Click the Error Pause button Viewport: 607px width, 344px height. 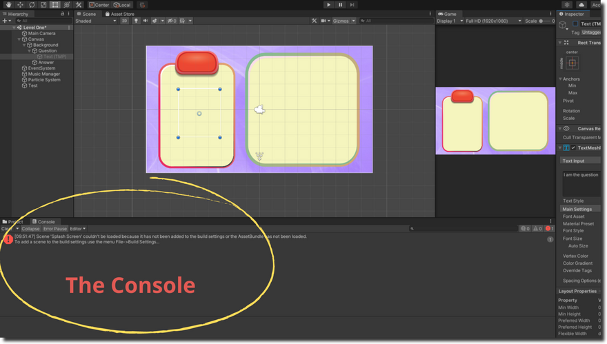(x=55, y=229)
